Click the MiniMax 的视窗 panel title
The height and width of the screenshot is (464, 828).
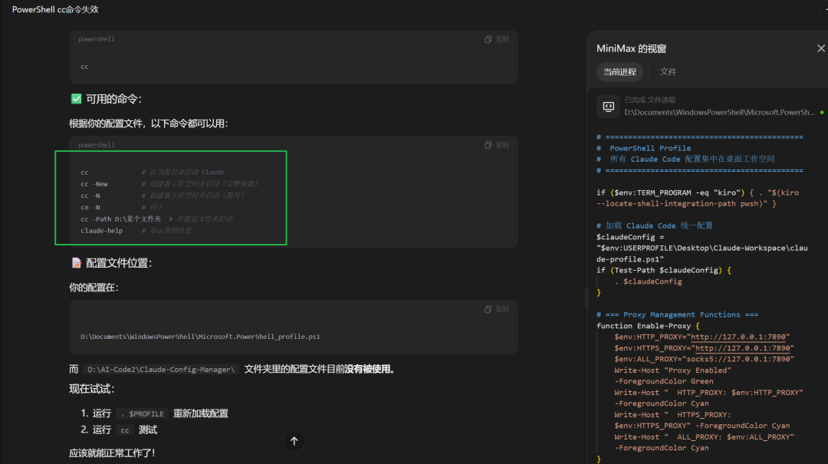[x=631, y=48]
